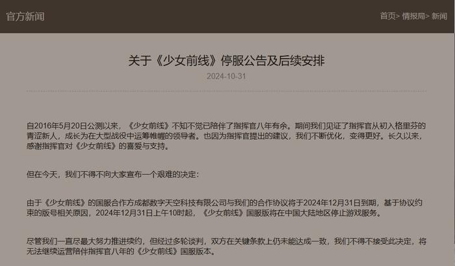This screenshot has width=455, height=266.
Task: Select the 新闻 breadcrumb item
Action: 439,16
